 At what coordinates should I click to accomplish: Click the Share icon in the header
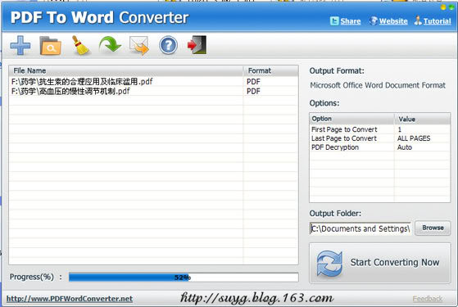click(x=334, y=21)
